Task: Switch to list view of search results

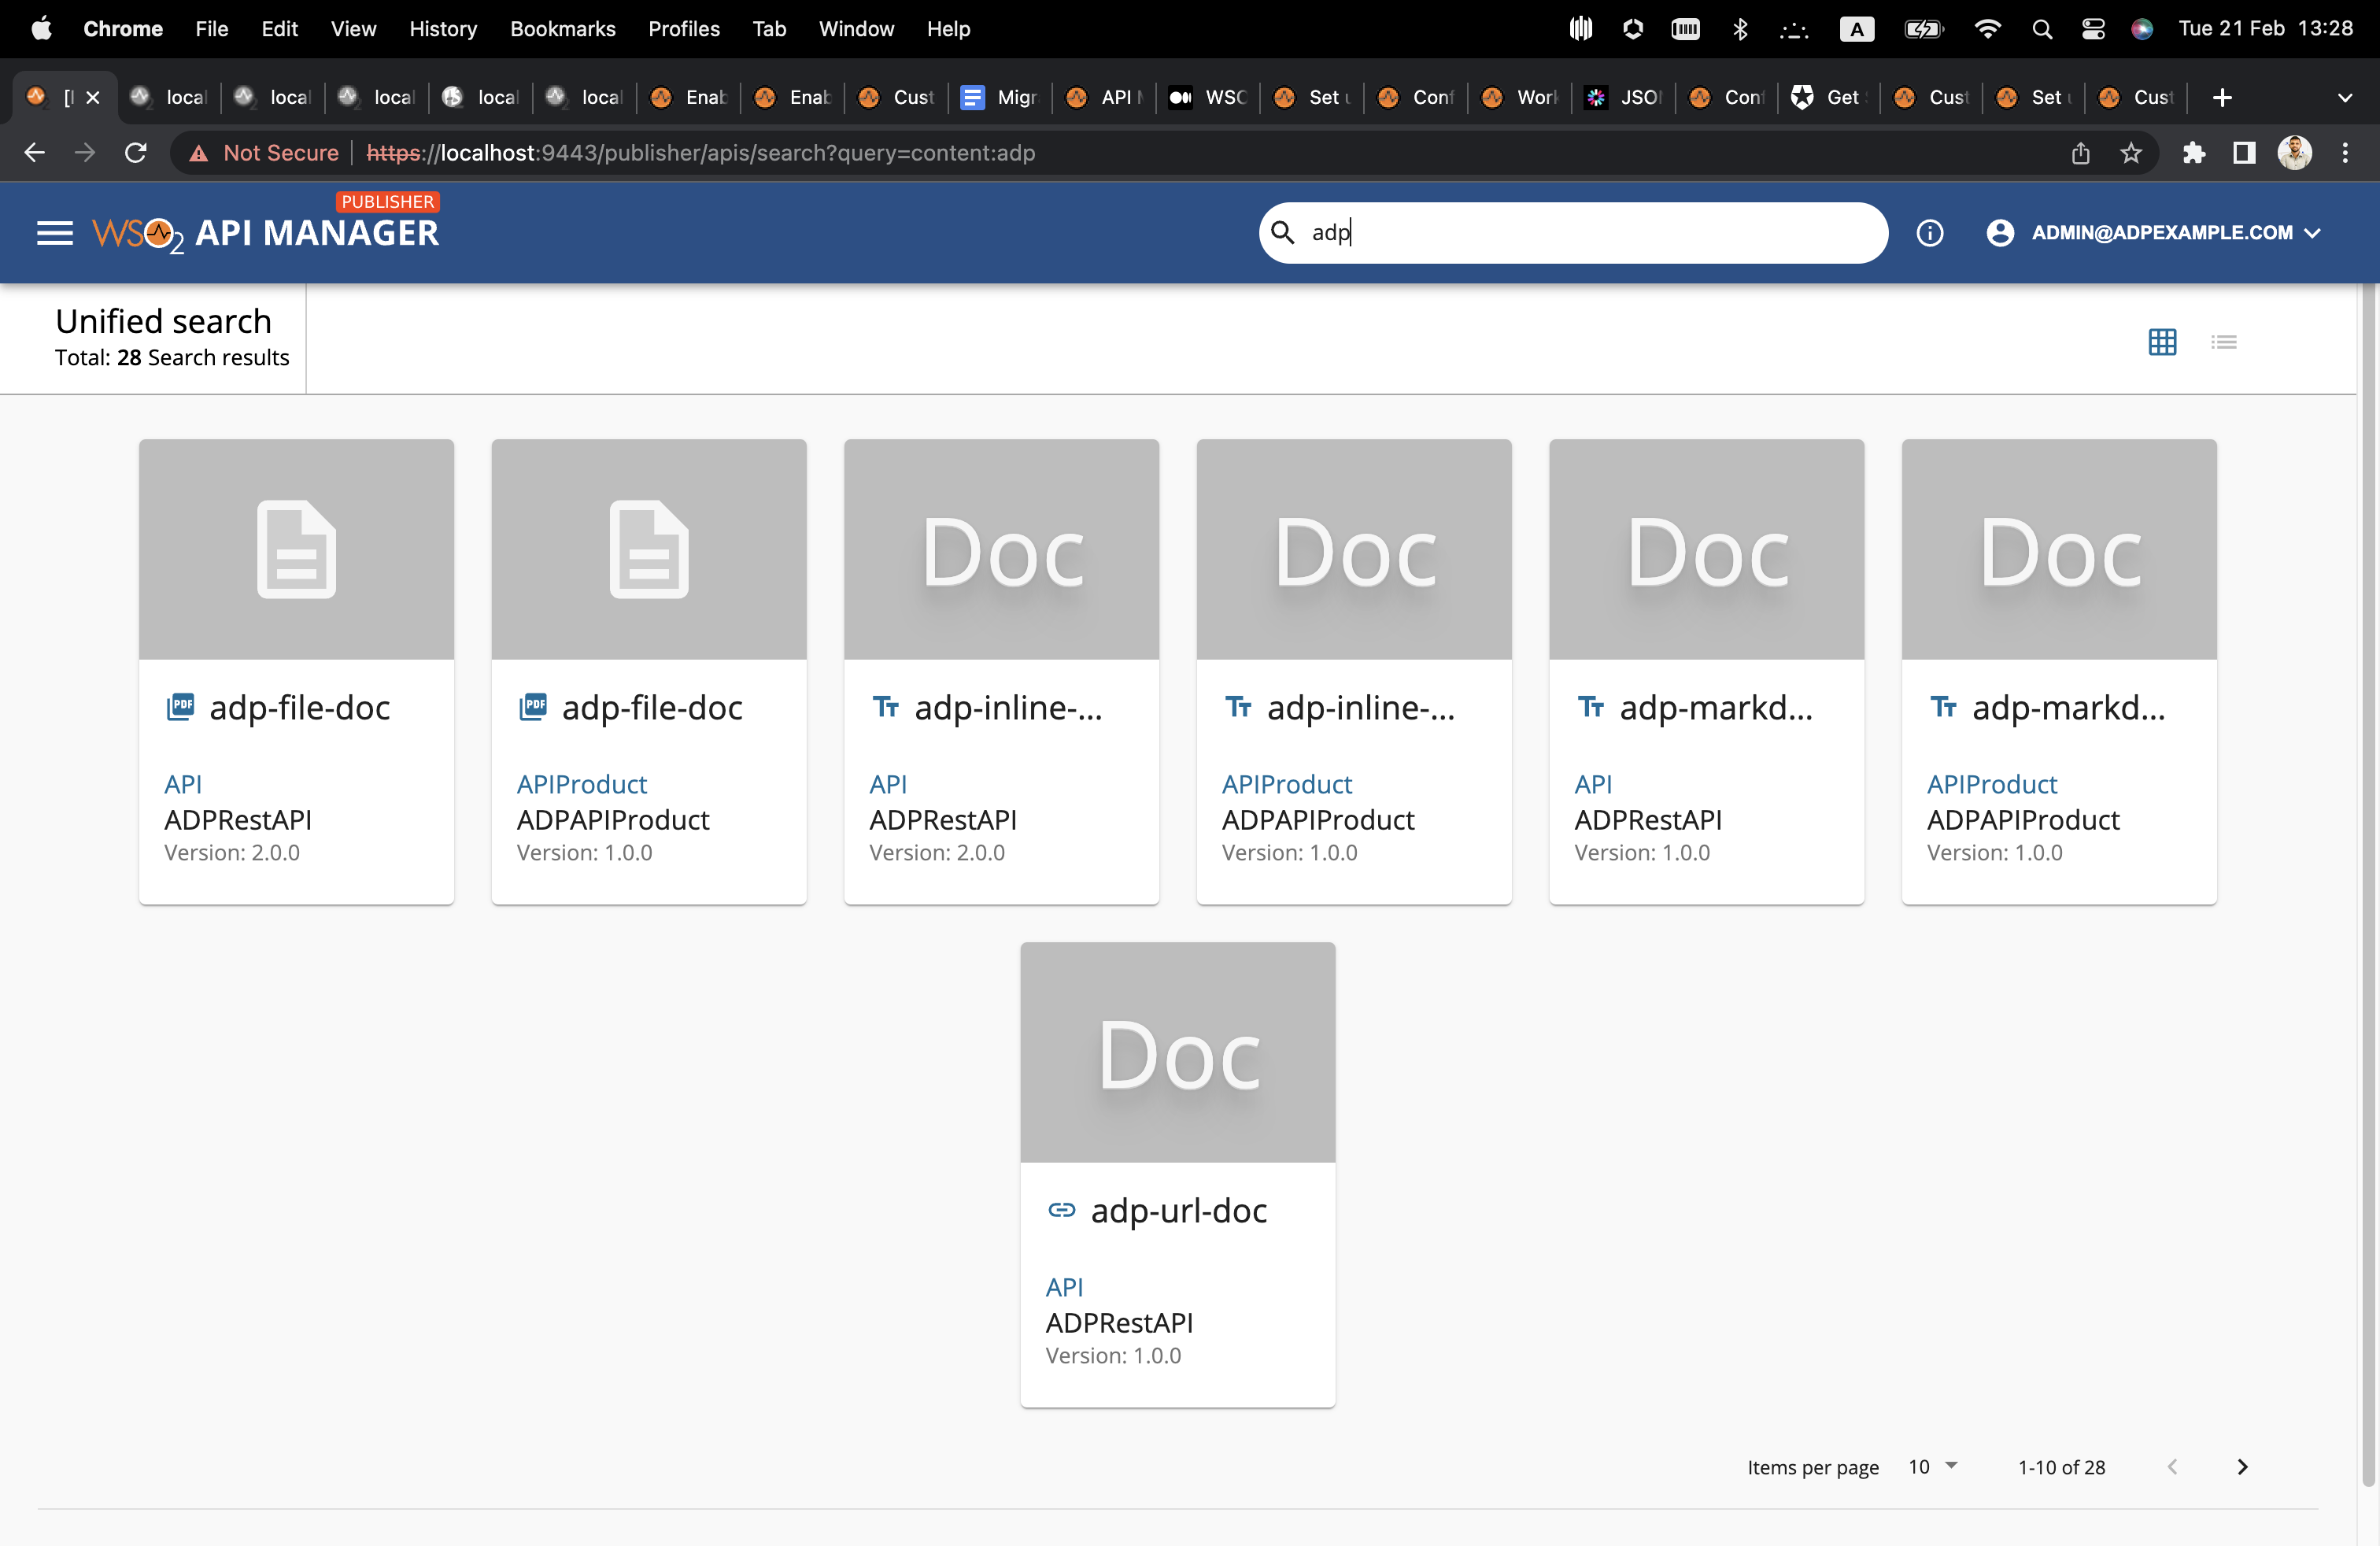Action: 2224,342
